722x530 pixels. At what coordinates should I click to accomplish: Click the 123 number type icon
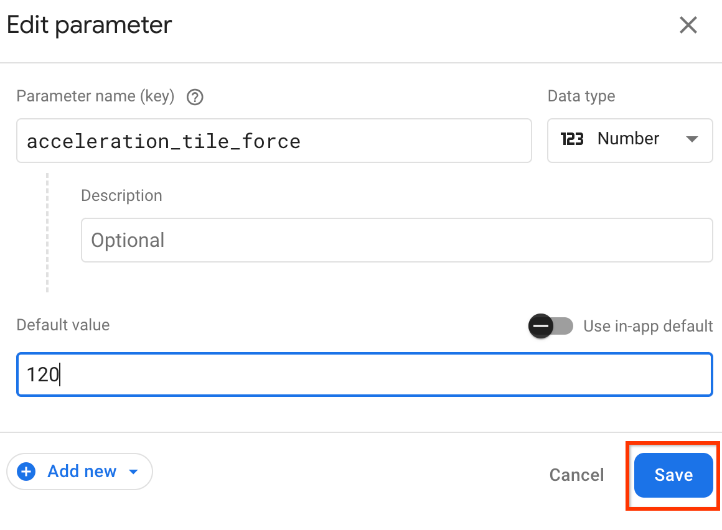pyautogui.click(x=571, y=139)
